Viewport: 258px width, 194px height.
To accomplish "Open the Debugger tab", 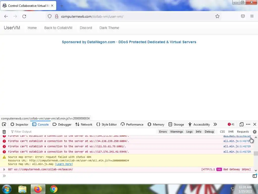I will tap(62, 124).
